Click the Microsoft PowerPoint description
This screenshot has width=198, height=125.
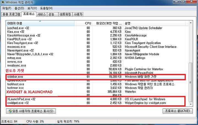click(139, 73)
